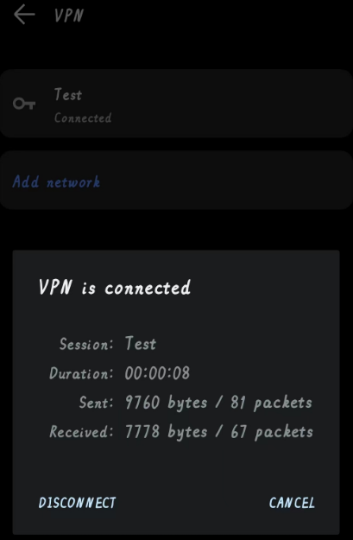Click the Connected status under Test
This screenshot has width=353, height=540.
coord(83,118)
